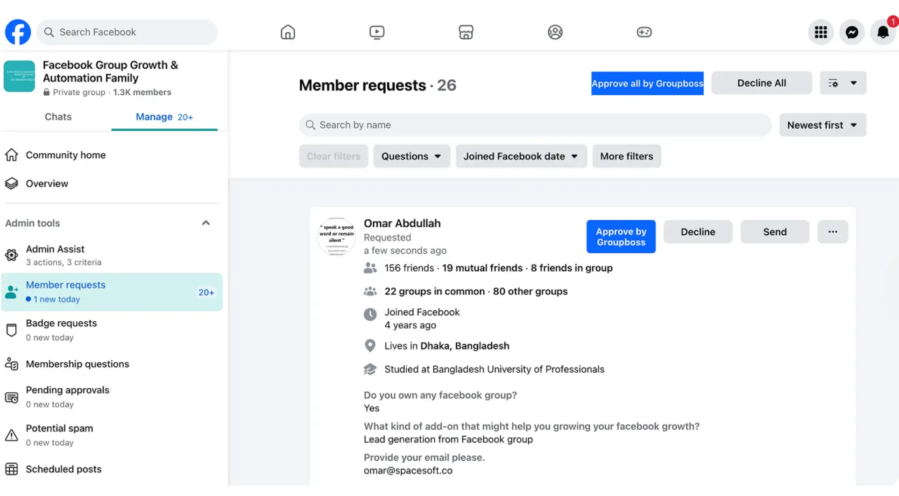
Task: Open Community home
Action: (x=111, y=155)
